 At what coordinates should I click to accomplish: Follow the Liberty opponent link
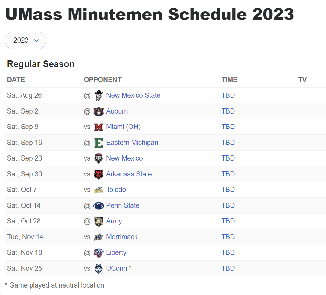[116, 252]
